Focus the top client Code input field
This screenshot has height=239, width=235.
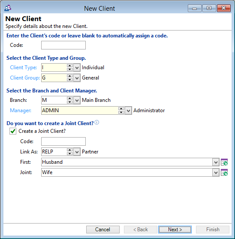coord(63,45)
